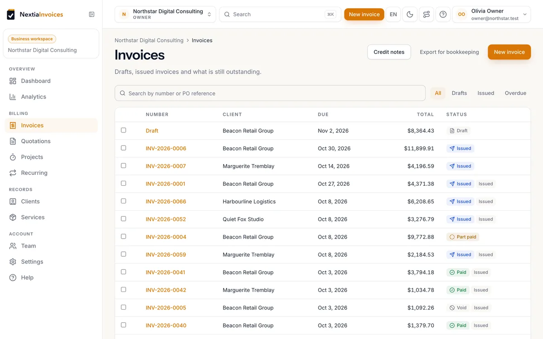Click the Settings gear icon in the sidebar

click(x=13, y=262)
